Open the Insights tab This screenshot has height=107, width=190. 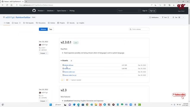(80, 23)
